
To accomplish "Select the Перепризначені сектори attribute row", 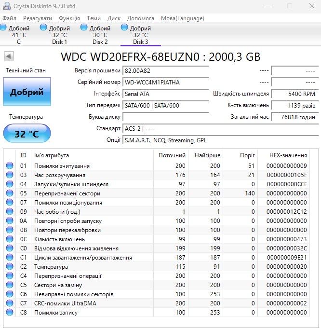I will [x=157, y=193].
